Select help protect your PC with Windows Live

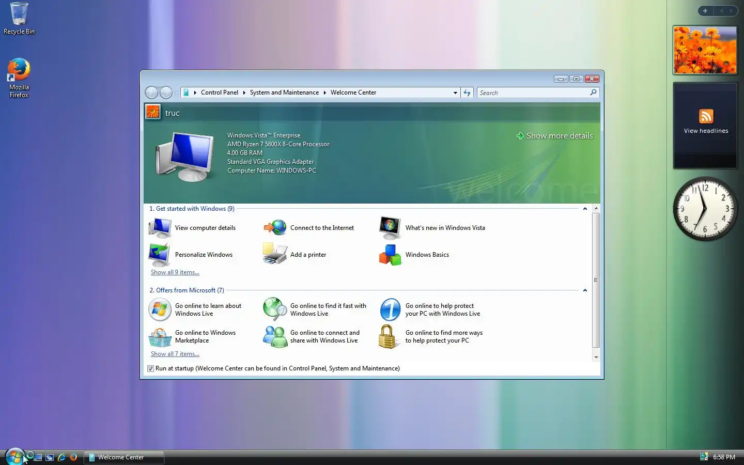[430, 309]
